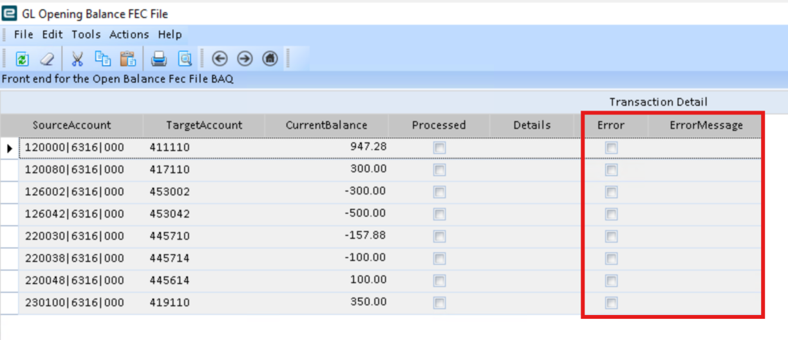Viewport: 788px width, 340px height.
Task: Select the 947.28 balance cell
Action: pos(326,147)
